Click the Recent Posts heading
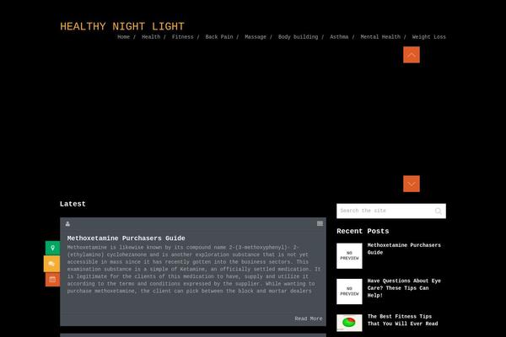This screenshot has width=506, height=337. (x=363, y=231)
